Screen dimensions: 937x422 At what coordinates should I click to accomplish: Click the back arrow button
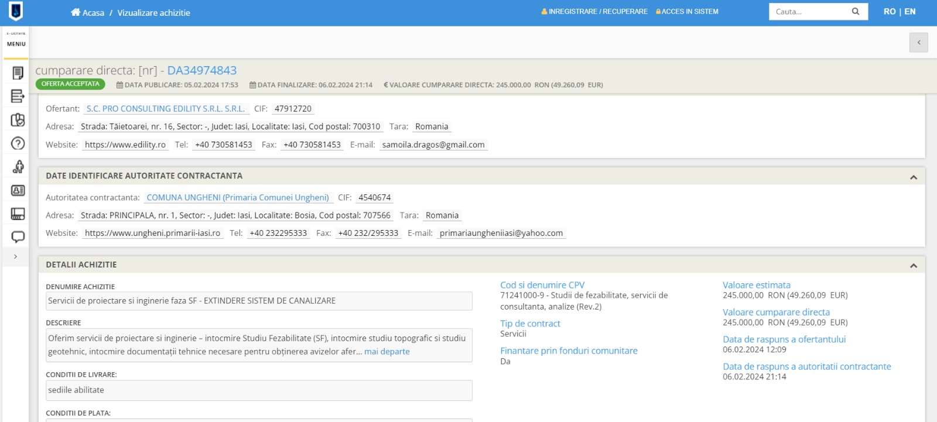[919, 42]
